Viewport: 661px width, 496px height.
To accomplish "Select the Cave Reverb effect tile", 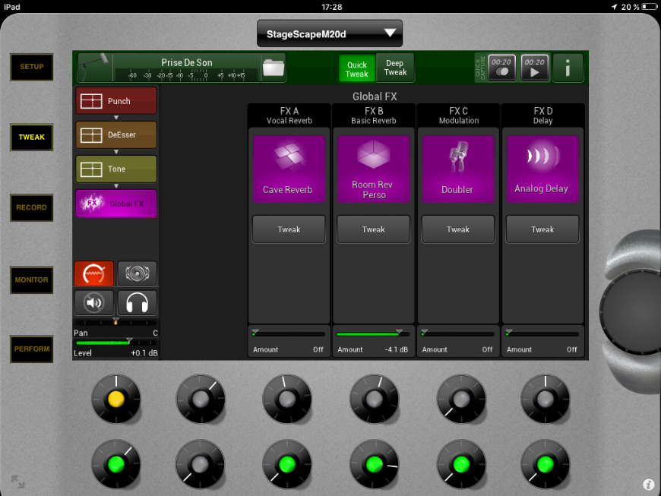I will (288, 169).
